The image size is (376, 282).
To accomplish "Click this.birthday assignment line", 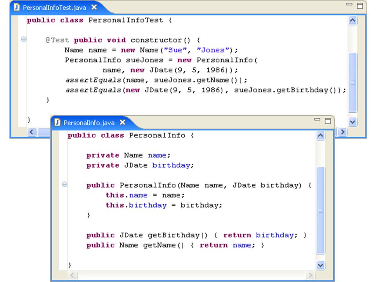I will (164, 205).
